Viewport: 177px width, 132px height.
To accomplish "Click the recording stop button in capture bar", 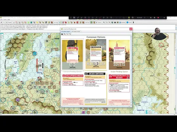I will tap(158, 18).
